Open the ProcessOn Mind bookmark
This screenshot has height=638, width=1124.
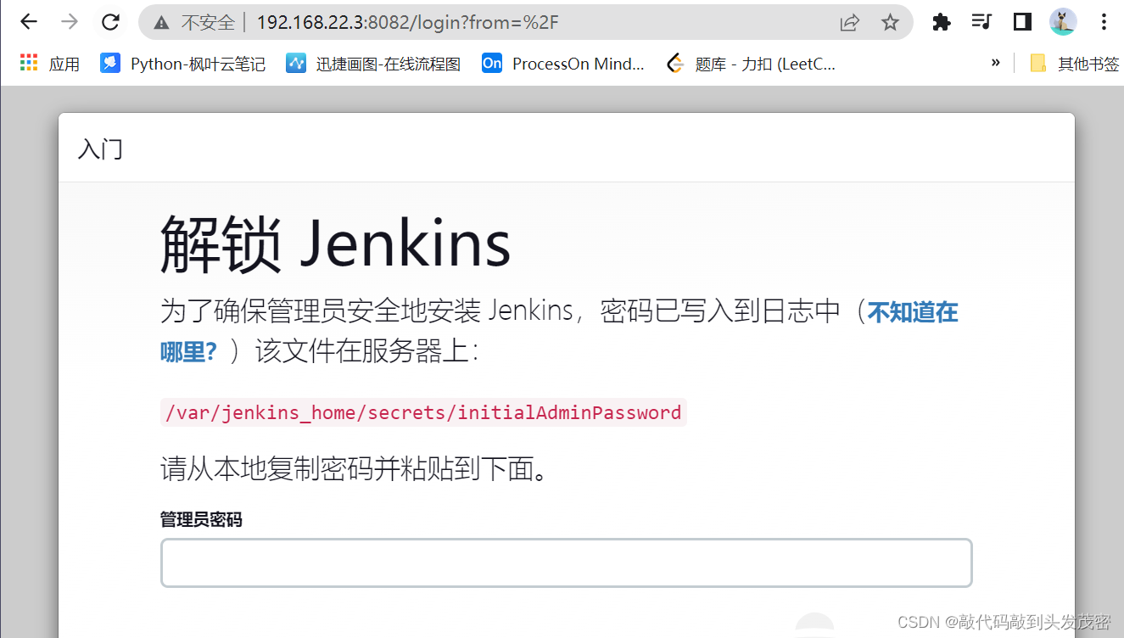click(563, 64)
